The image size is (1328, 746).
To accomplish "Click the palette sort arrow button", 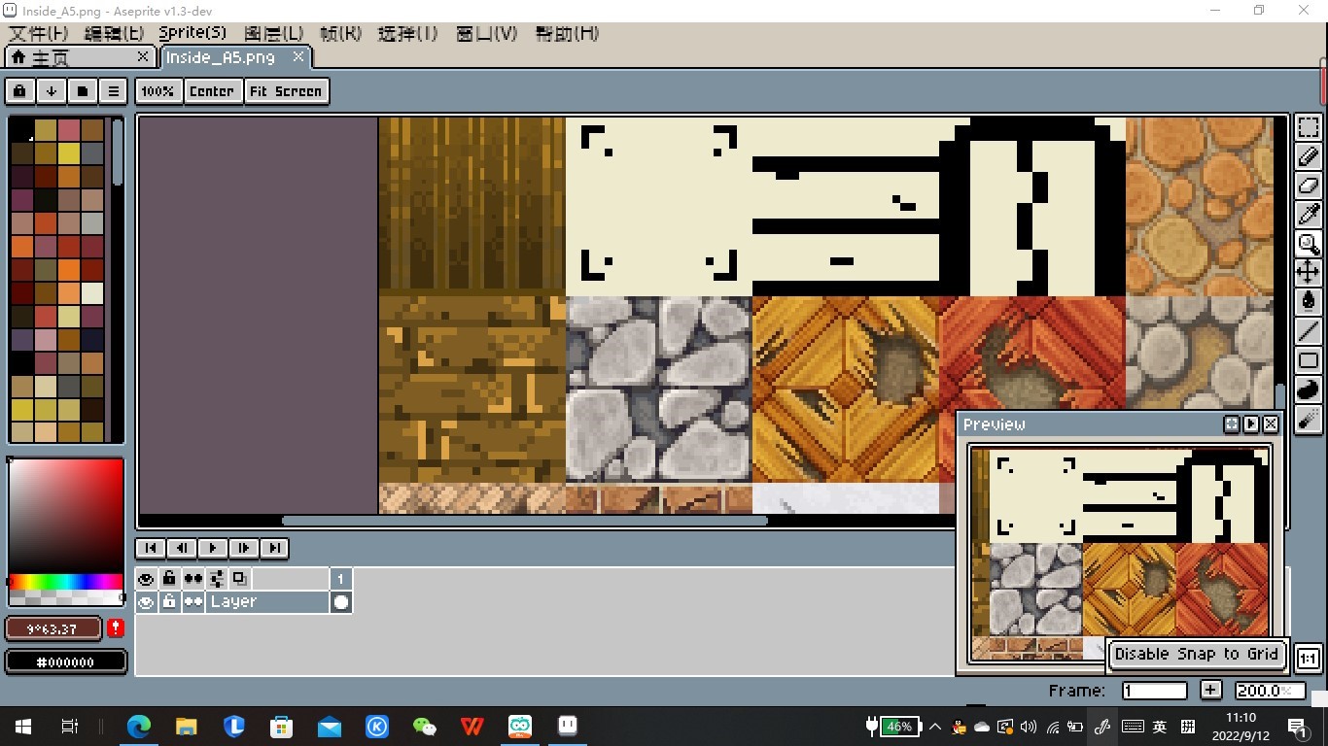I will tap(52, 91).
